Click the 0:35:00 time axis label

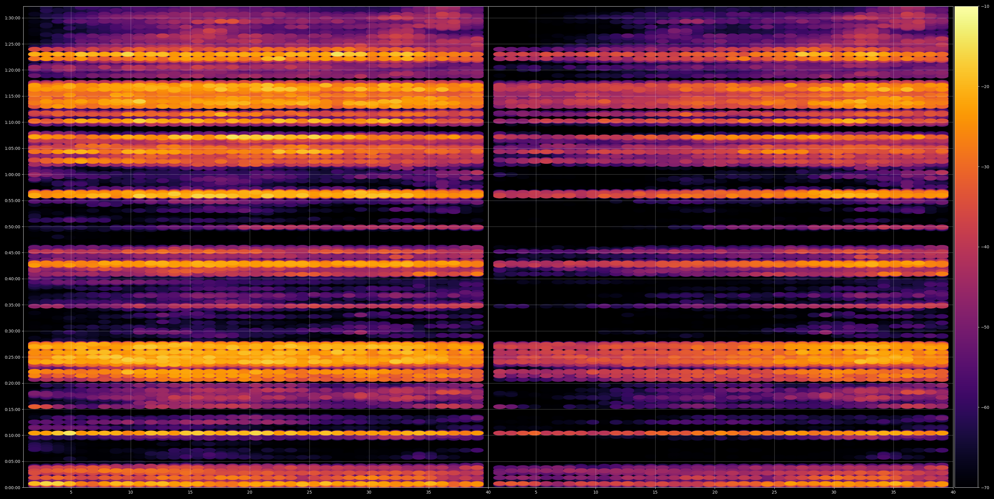(13, 305)
